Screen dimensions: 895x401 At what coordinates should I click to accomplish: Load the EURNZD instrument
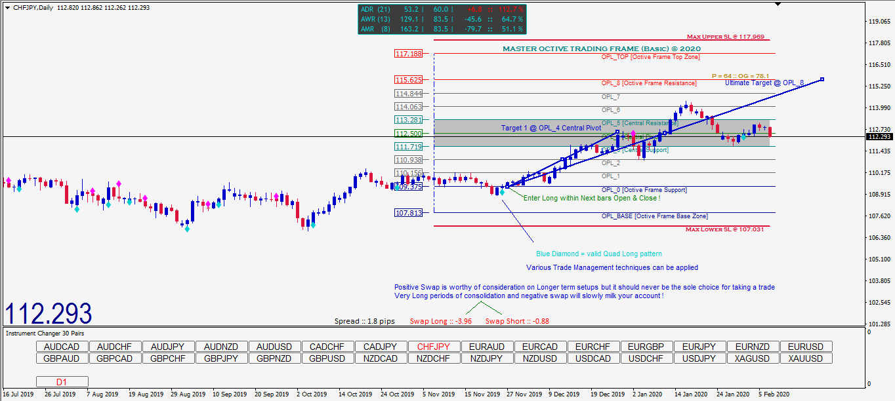point(753,347)
